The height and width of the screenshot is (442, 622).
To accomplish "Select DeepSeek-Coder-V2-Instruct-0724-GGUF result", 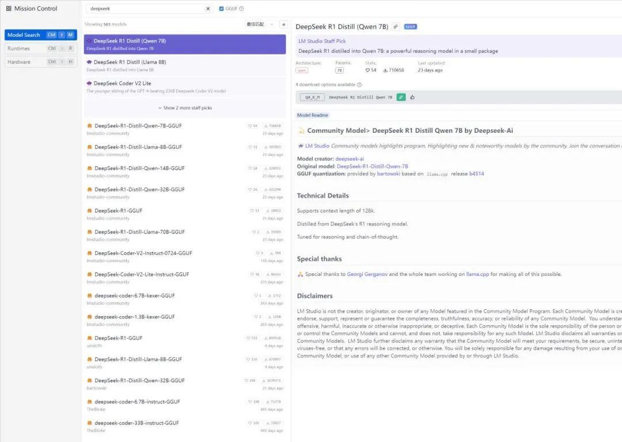I will coord(185,257).
